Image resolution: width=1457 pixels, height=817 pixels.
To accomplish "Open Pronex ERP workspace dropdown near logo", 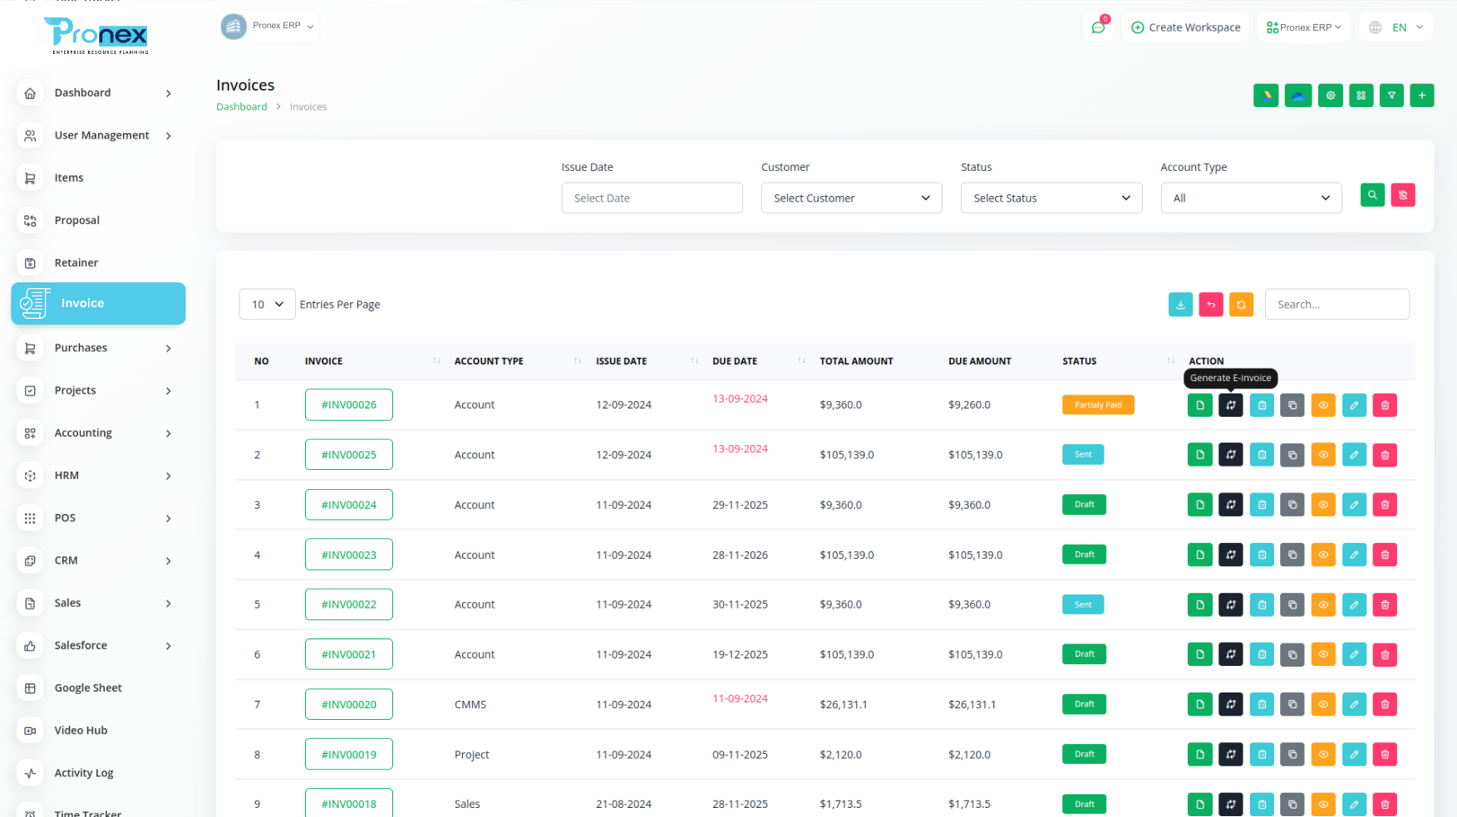I will (268, 26).
